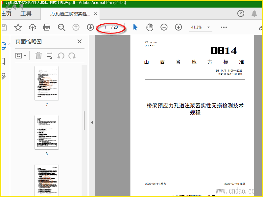Open notifications with the bell icon

pyautogui.click(x=254, y=13)
